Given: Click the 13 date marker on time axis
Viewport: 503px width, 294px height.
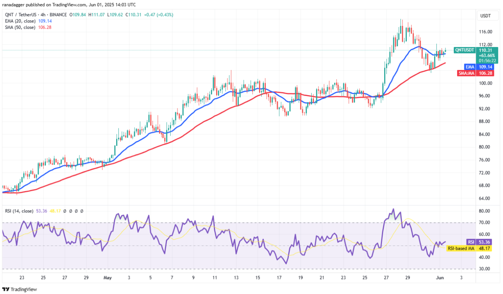Looking at the screenshot, I should 236,278.
